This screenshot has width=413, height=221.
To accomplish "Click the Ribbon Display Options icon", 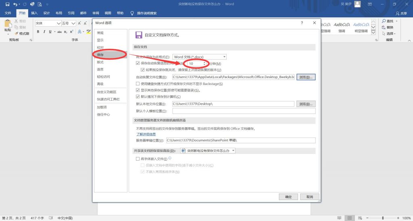I will tap(370, 4).
